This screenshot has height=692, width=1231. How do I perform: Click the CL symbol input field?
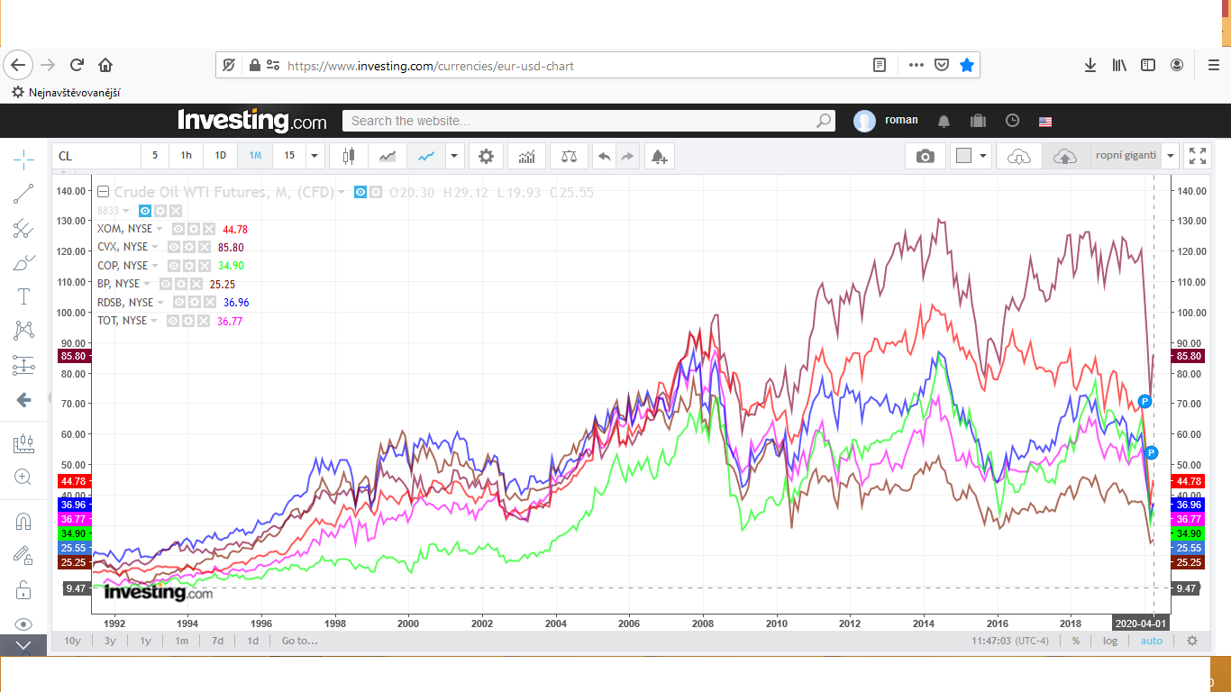click(x=96, y=156)
